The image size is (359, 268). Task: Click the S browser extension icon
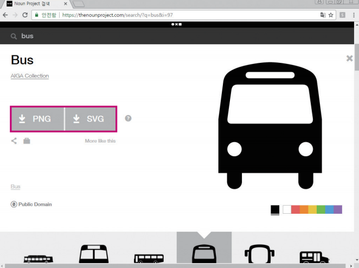tap(342, 15)
